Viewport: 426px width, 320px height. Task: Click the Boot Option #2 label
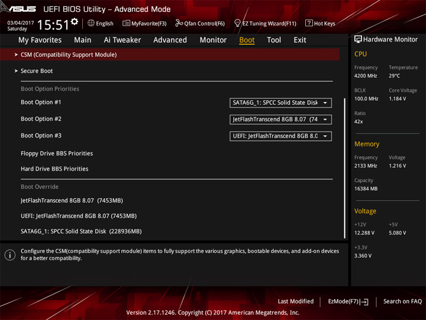(41, 119)
